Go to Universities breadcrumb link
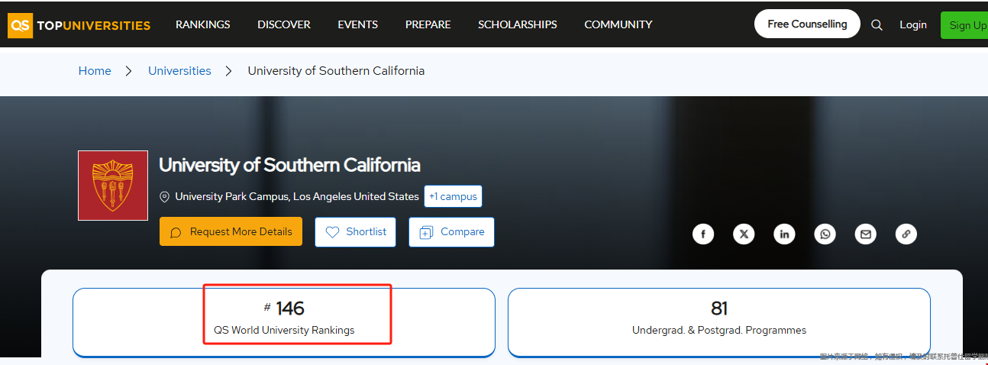The height and width of the screenshot is (365, 988). (x=179, y=71)
